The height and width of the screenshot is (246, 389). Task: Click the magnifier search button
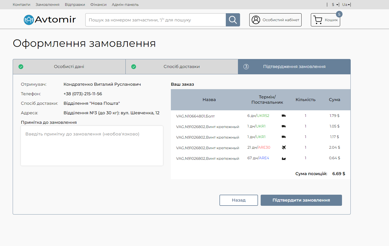(233, 20)
